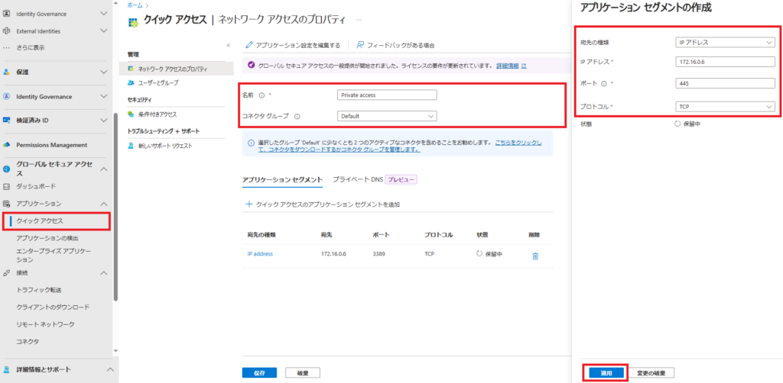Screen dimensions: 783x383
Task: Click the page header more options ellipsis
Action: [x=359, y=20]
